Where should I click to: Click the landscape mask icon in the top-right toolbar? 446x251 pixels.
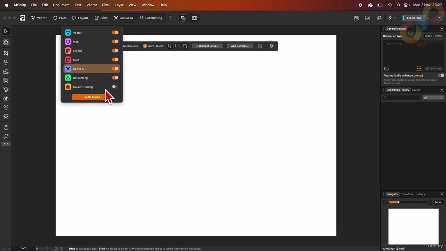356,18
